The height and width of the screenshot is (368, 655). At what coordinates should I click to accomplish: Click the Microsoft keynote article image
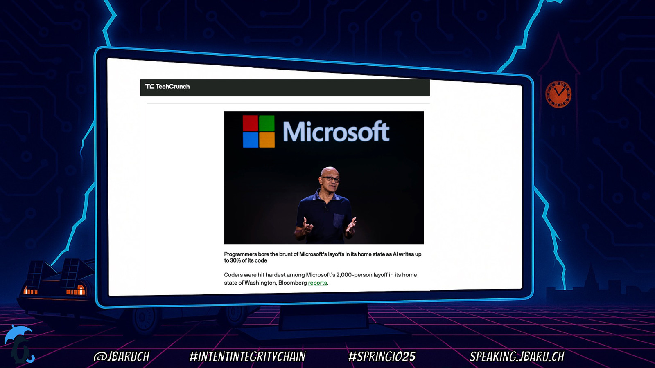tap(324, 177)
